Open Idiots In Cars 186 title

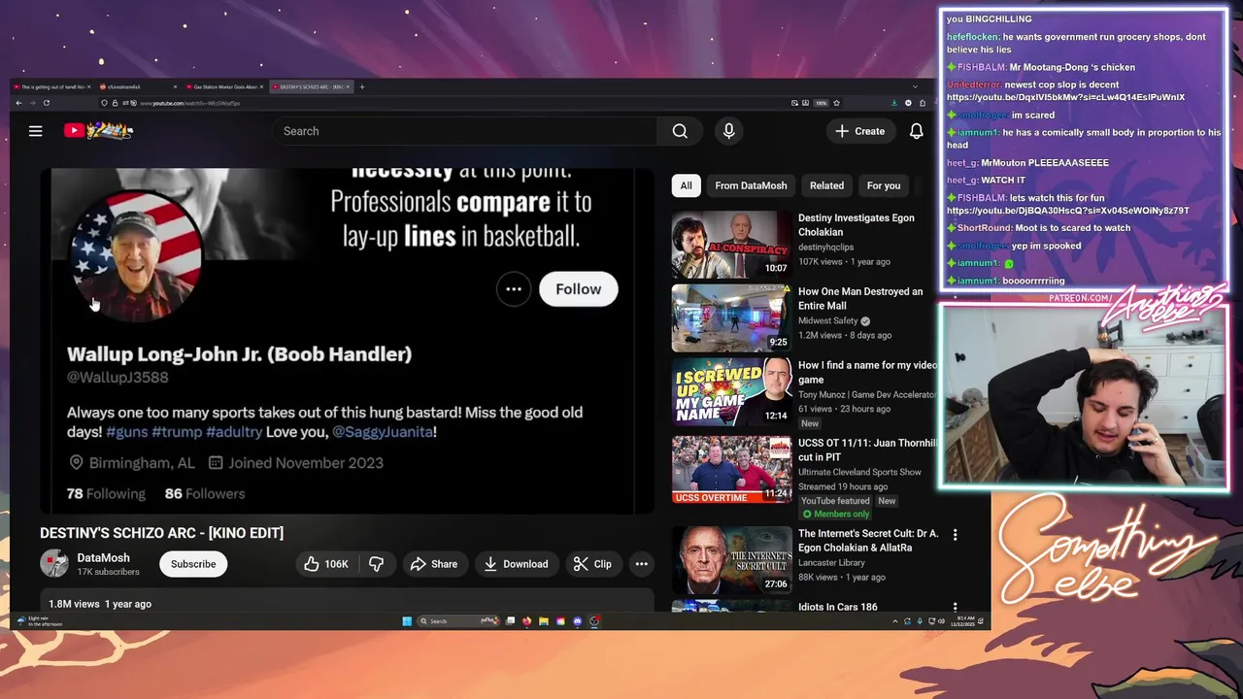837,607
